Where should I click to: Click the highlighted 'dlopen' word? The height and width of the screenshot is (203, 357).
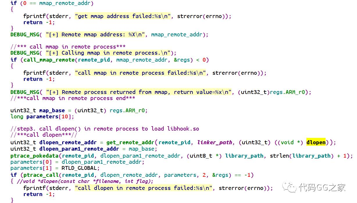[316, 142]
